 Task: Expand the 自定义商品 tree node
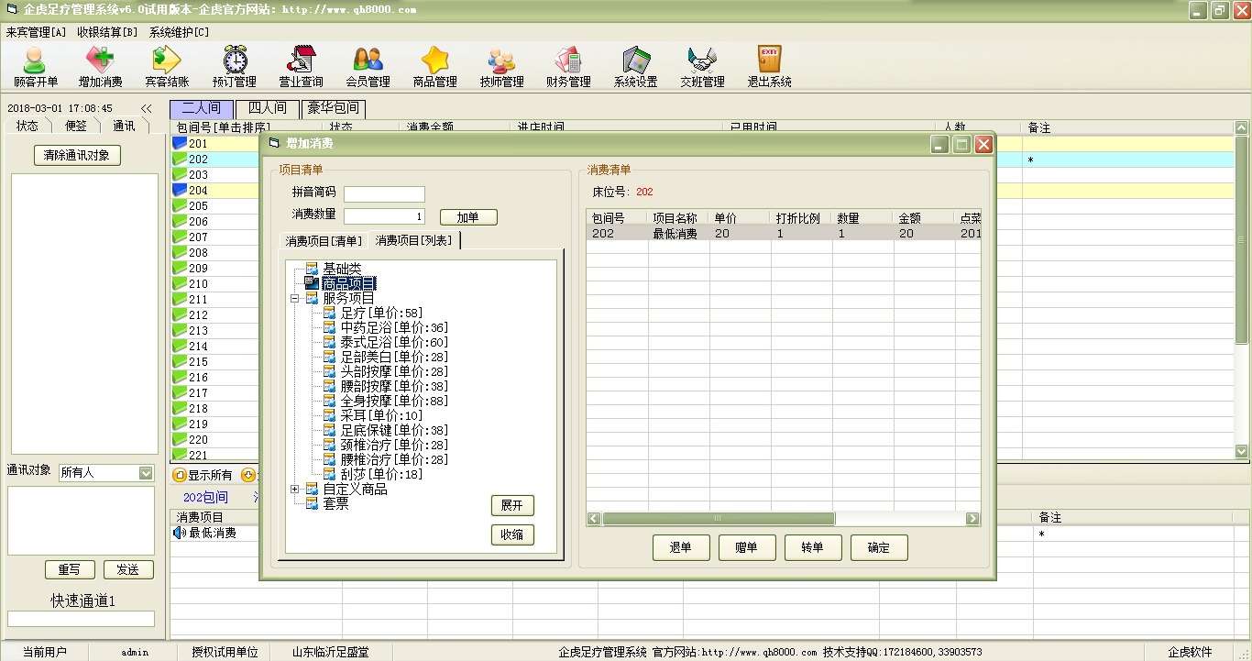click(295, 490)
